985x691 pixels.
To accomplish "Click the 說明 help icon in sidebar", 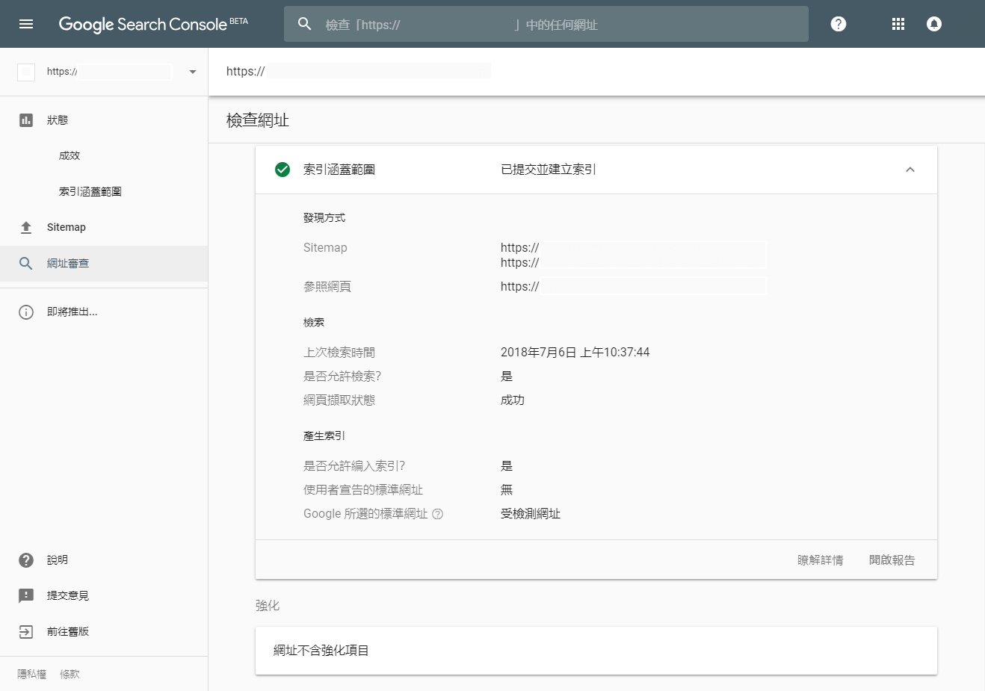I will click(x=26, y=560).
